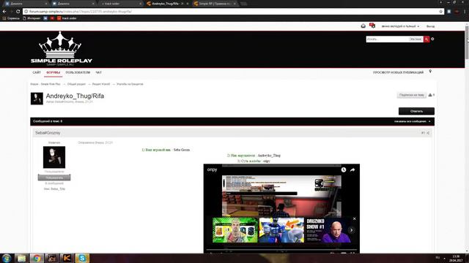Reload the page with the refresh icon
Screen dimensions: 469x263
[18, 12]
